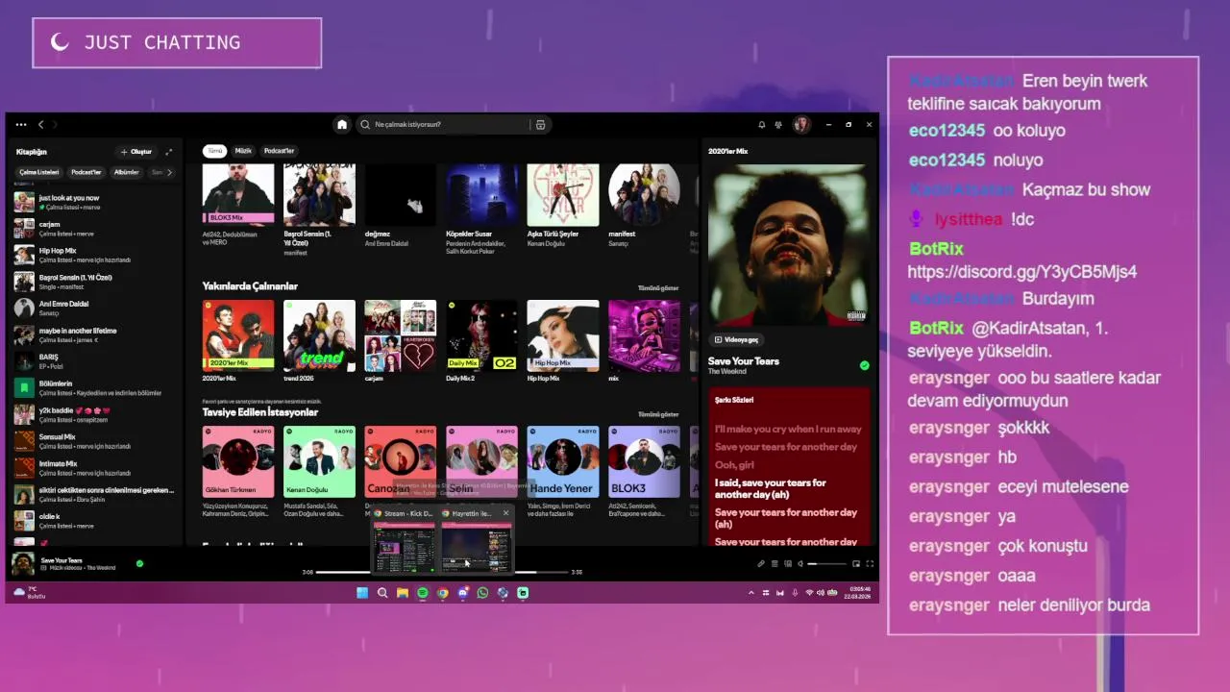1230x692 pixels.
Task: Expand hidden system tray icons chevron
Action: click(x=752, y=593)
